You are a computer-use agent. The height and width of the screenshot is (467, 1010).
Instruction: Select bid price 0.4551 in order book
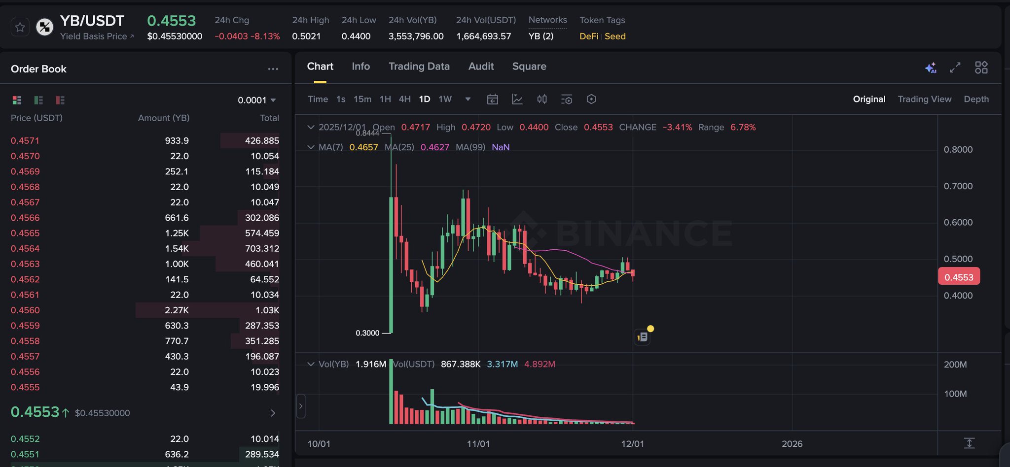point(25,455)
